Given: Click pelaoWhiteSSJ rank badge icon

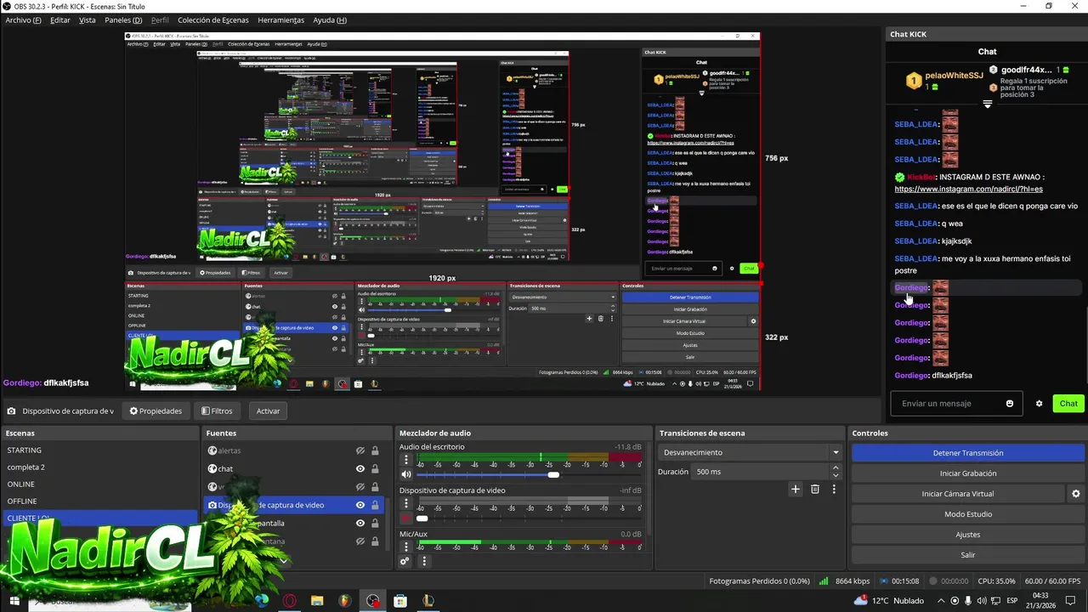Looking at the screenshot, I should pos(914,81).
